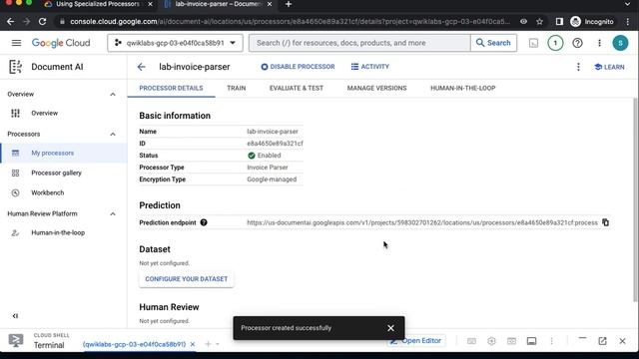Open the notifications badge showing 1
This screenshot has height=359, width=639.
coord(555,43)
